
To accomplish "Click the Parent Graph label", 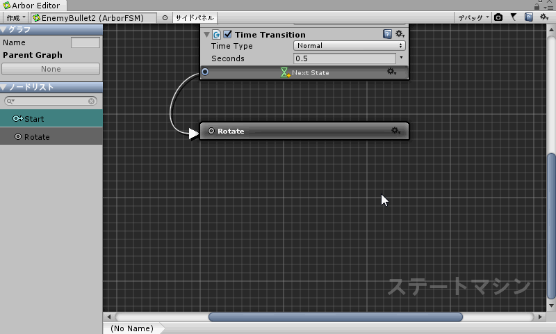I will tap(33, 55).
